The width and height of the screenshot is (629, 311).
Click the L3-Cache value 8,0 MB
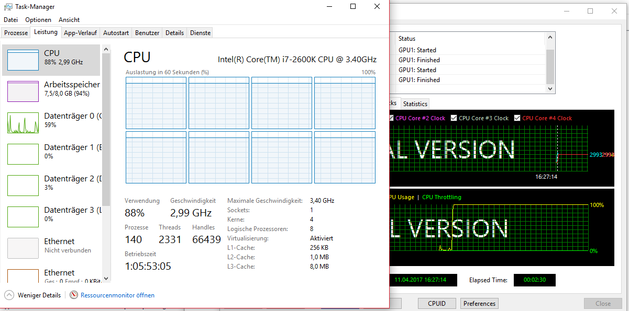[x=319, y=267]
